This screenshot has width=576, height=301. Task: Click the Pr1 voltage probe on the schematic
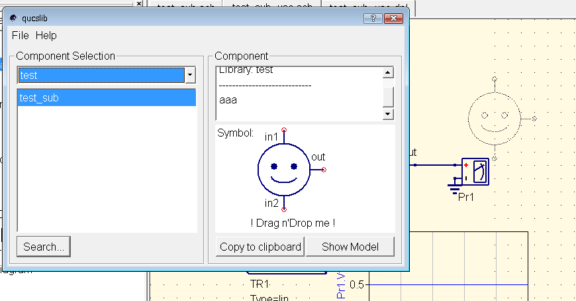pyautogui.click(x=475, y=171)
